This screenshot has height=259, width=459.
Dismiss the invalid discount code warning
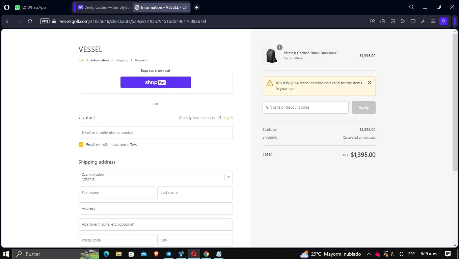369,83
